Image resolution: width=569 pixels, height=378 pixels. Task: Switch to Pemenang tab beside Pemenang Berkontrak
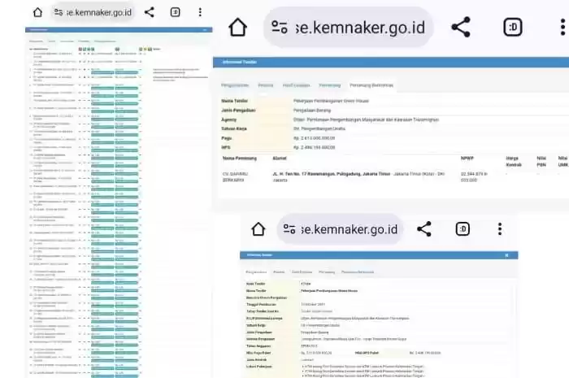pyautogui.click(x=329, y=85)
